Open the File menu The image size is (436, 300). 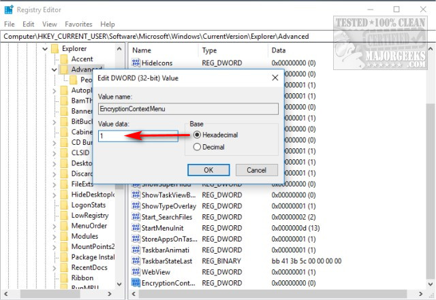coord(9,24)
